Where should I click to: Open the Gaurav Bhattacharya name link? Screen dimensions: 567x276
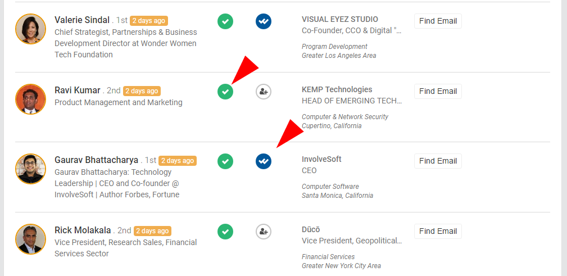click(x=96, y=160)
